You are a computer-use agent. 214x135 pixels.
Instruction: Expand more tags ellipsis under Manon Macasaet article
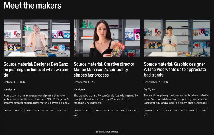click(x=76, y=116)
